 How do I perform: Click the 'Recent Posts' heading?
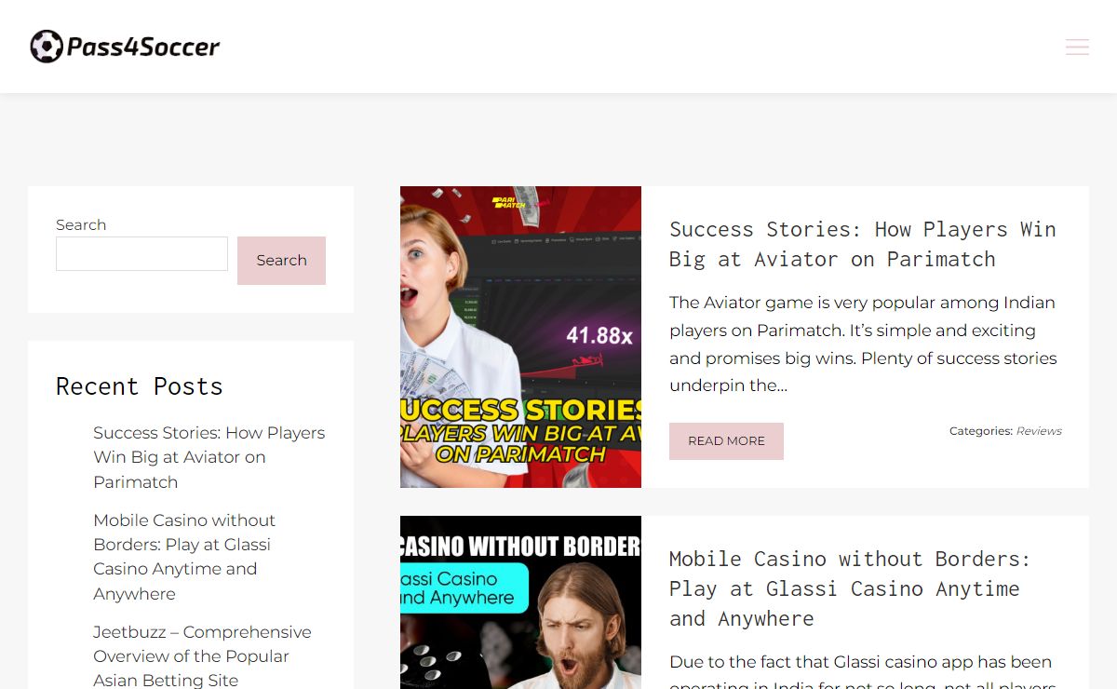coord(140,386)
